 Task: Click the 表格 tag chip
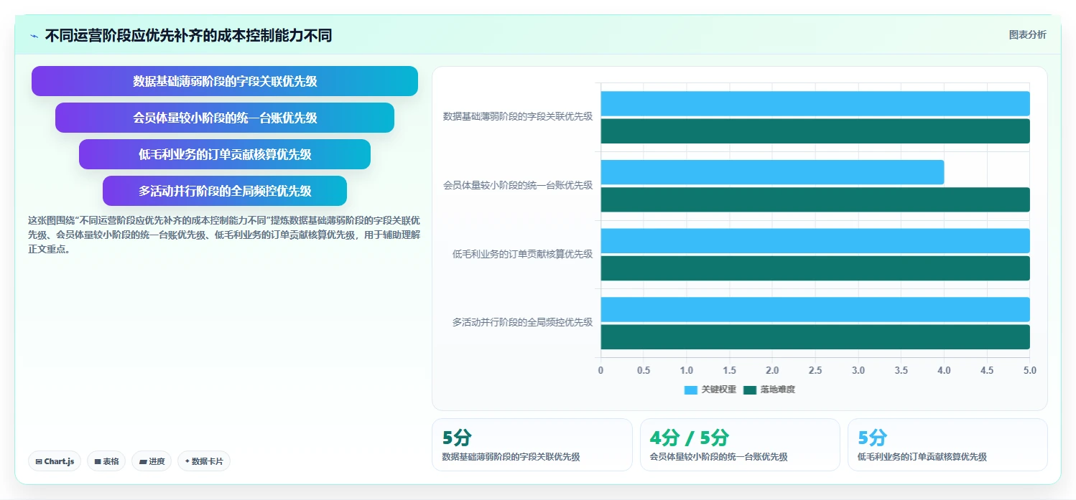click(x=106, y=461)
